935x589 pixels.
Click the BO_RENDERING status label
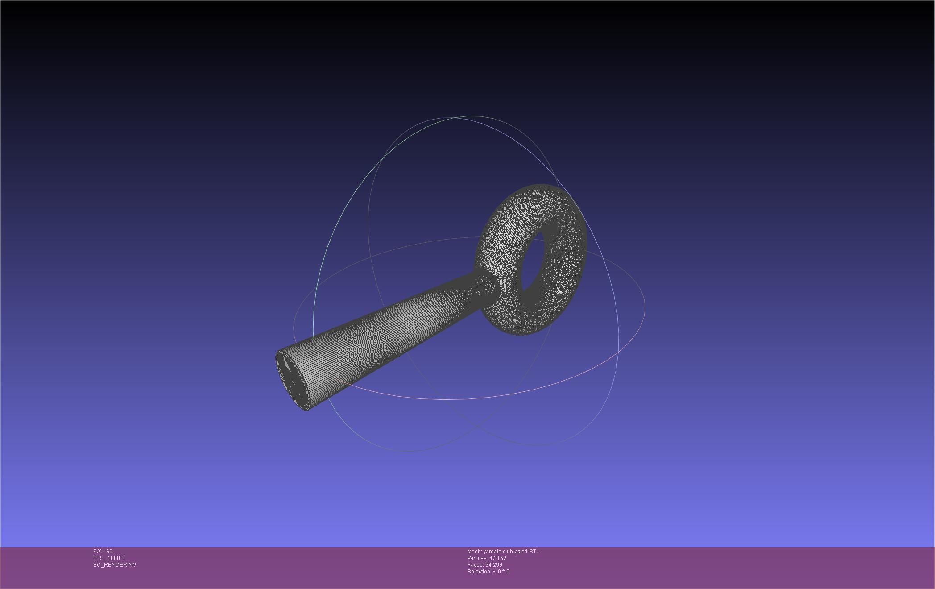[x=115, y=565]
